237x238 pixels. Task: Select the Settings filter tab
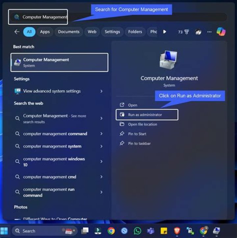point(112,32)
